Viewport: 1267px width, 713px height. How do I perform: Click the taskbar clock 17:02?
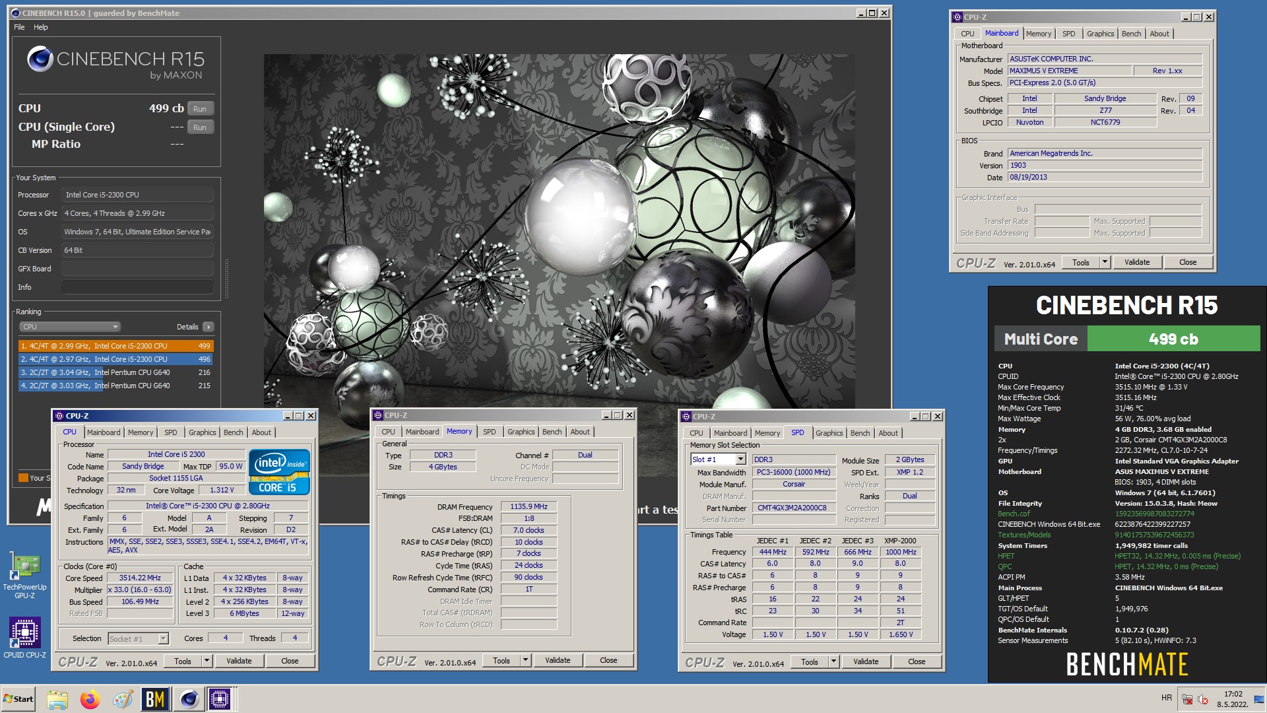[x=1233, y=694]
